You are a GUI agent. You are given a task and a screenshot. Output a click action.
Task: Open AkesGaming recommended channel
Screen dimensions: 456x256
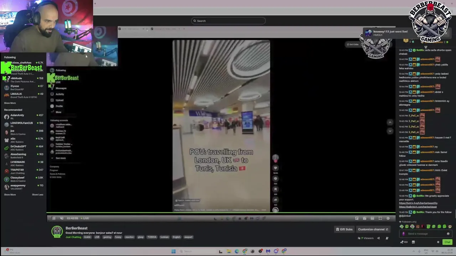tap(24, 156)
